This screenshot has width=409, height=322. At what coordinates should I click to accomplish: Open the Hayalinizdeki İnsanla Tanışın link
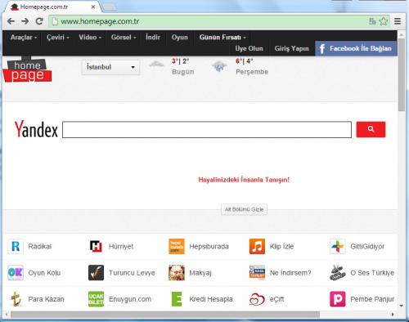[244, 180]
